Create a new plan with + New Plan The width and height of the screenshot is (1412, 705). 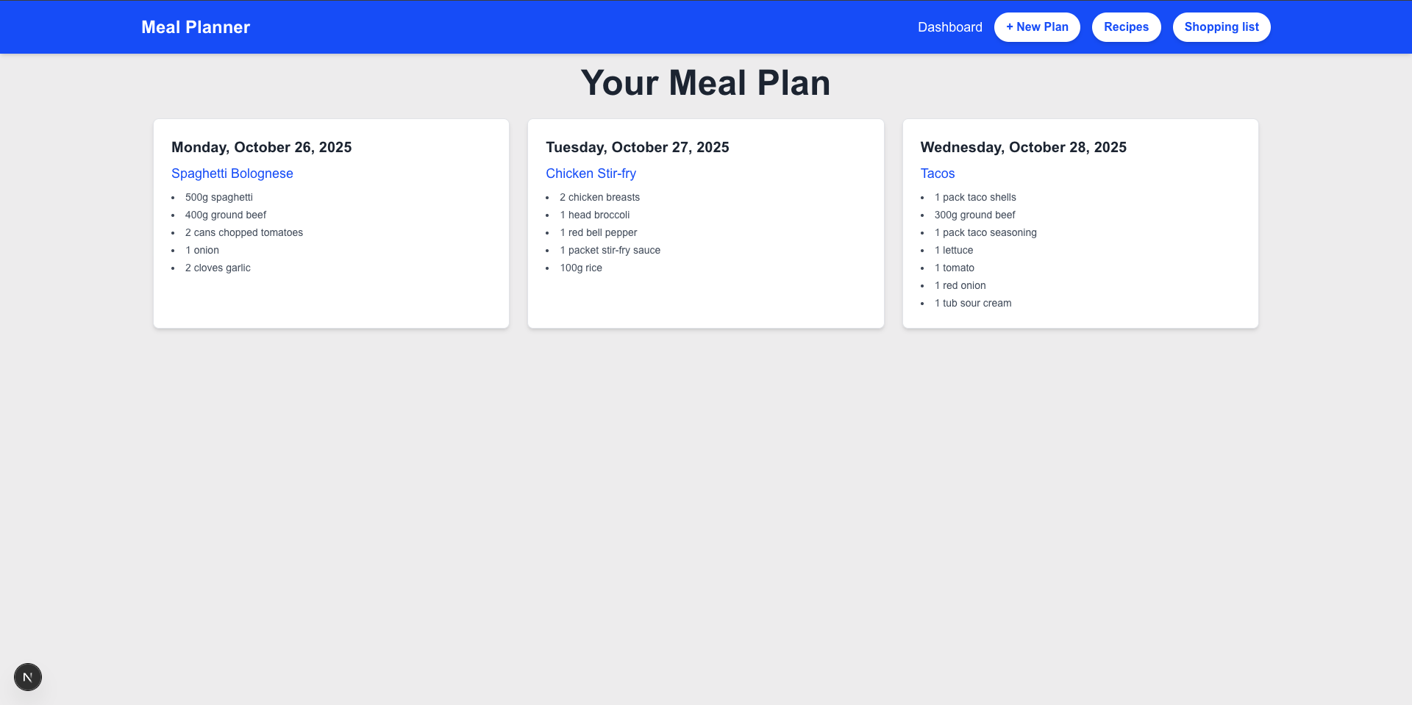pyautogui.click(x=1037, y=27)
